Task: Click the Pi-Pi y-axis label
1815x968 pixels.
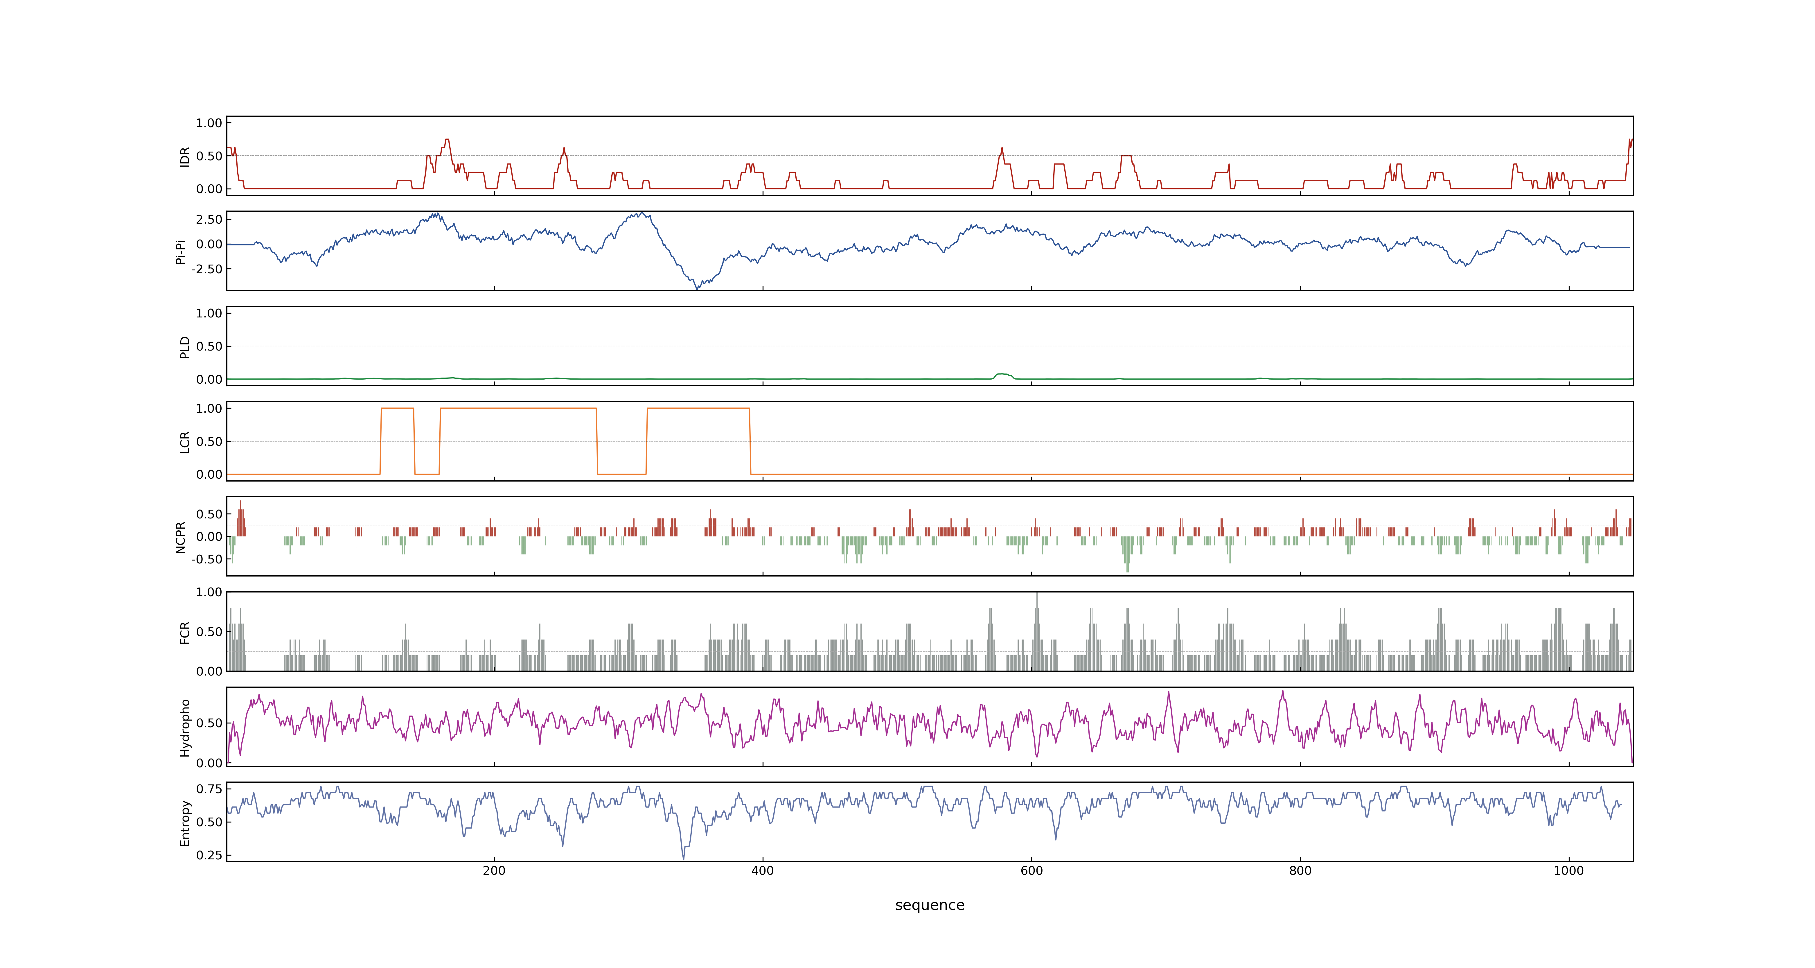Action: tap(180, 252)
